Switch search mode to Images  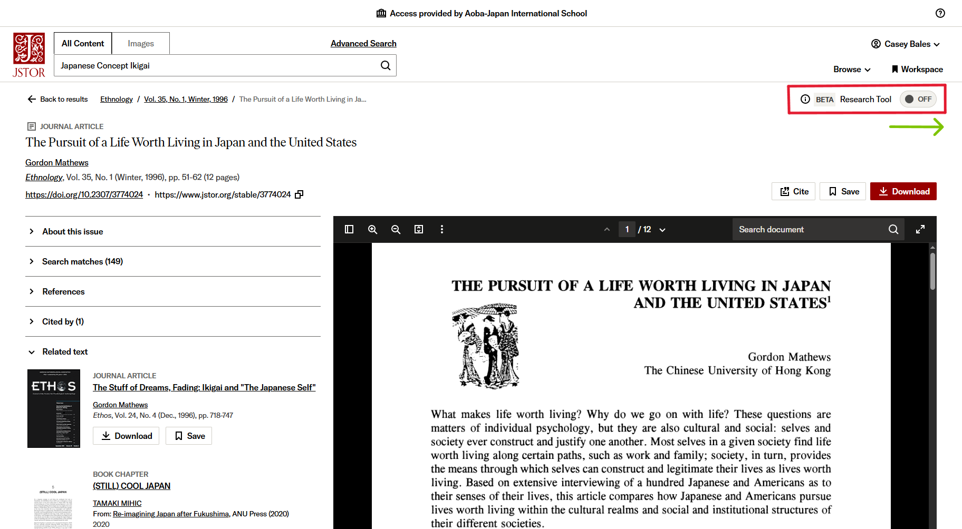(140, 43)
